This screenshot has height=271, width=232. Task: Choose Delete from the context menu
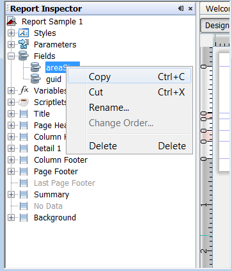click(129, 146)
